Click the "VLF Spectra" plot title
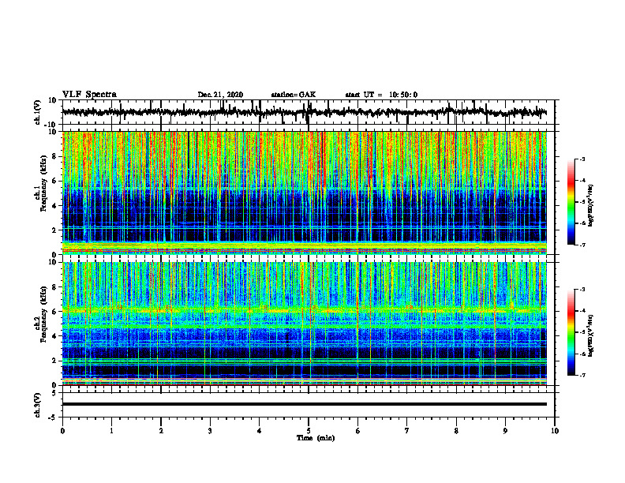Image resolution: width=625 pixels, height=483 pixels. coord(89,95)
